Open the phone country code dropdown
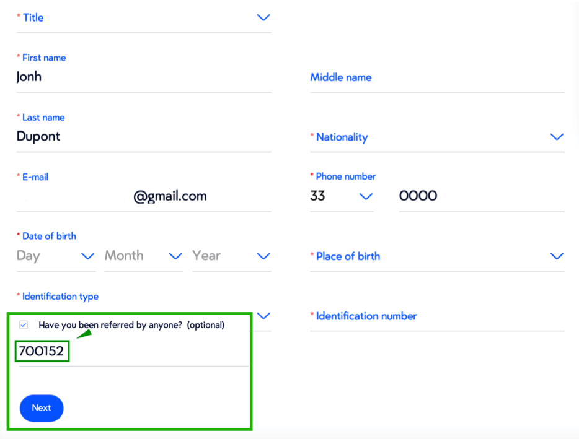This screenshot has width=579, height=439. coord(366,196)
